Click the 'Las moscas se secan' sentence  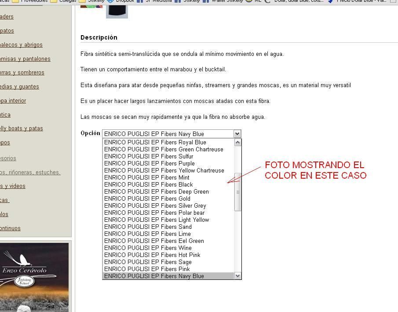coord(172,117)
